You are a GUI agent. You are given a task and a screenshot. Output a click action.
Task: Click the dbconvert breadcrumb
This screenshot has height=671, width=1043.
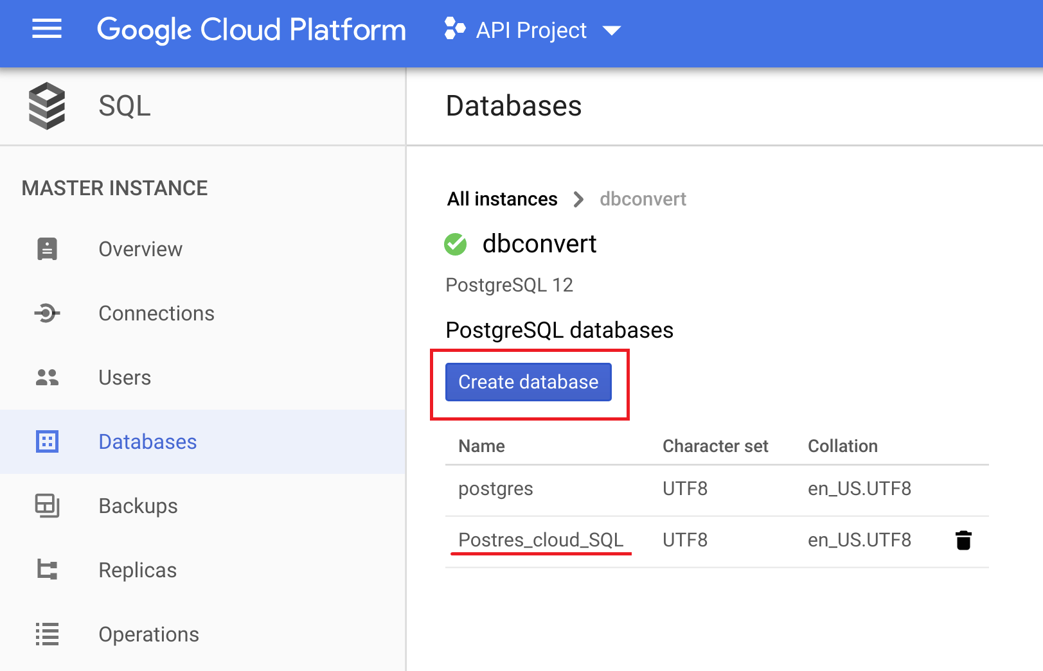(x=643, y=199)
